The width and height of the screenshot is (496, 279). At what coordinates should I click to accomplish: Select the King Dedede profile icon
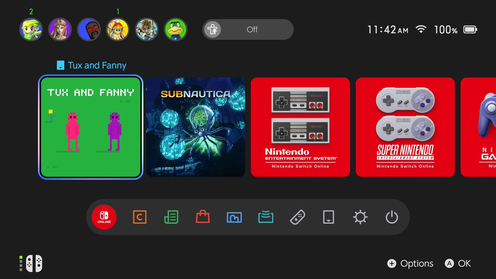118,29
